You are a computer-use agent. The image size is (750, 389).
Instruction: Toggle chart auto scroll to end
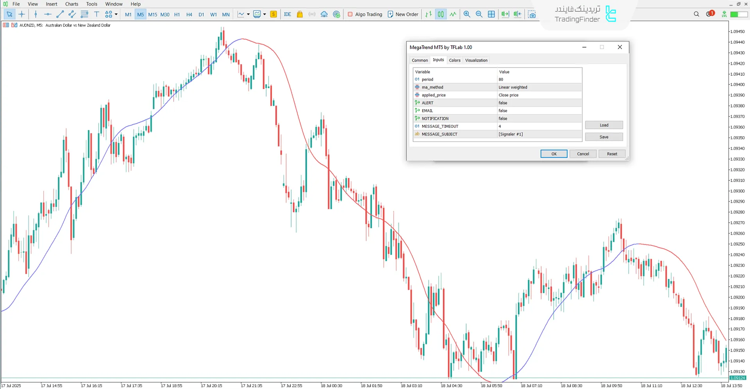[505, 14]
